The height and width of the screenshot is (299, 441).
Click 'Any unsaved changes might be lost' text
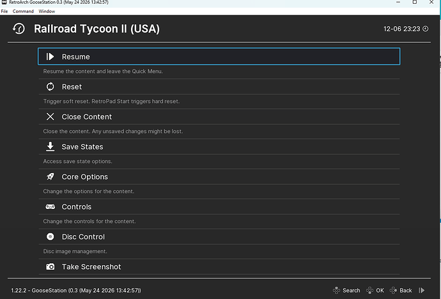137,131
